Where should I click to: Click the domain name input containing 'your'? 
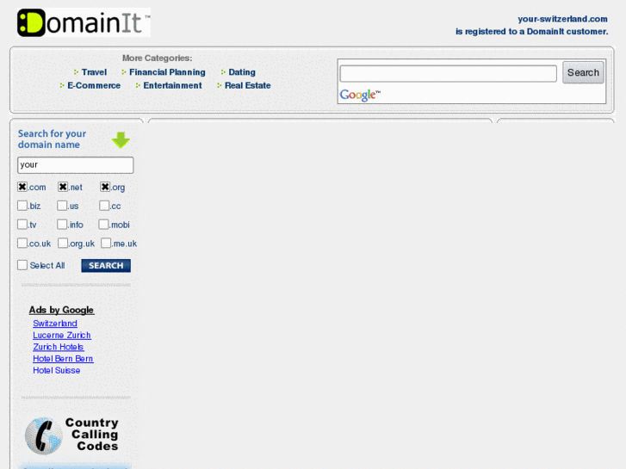(76, 165)
